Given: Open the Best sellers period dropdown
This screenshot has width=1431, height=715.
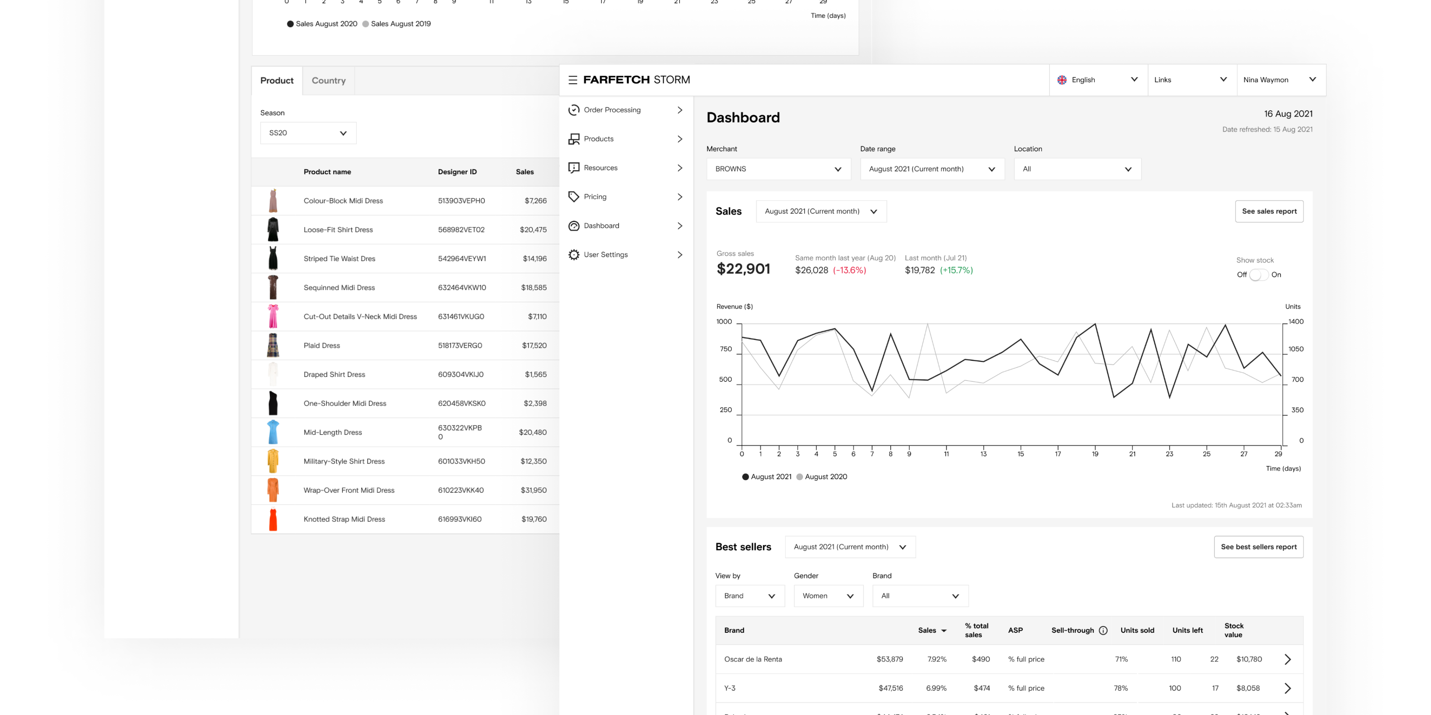Looking at the screenshot, I should pyautogui.click(x=850, y=547).
